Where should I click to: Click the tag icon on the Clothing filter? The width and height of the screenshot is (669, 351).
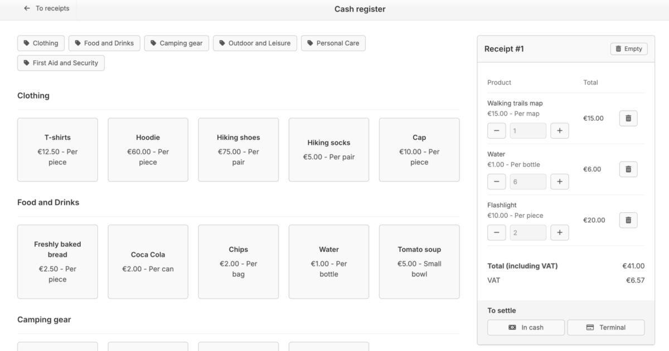click(24, 43)
